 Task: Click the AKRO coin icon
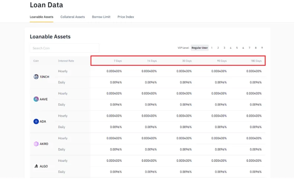pos(36,144)
